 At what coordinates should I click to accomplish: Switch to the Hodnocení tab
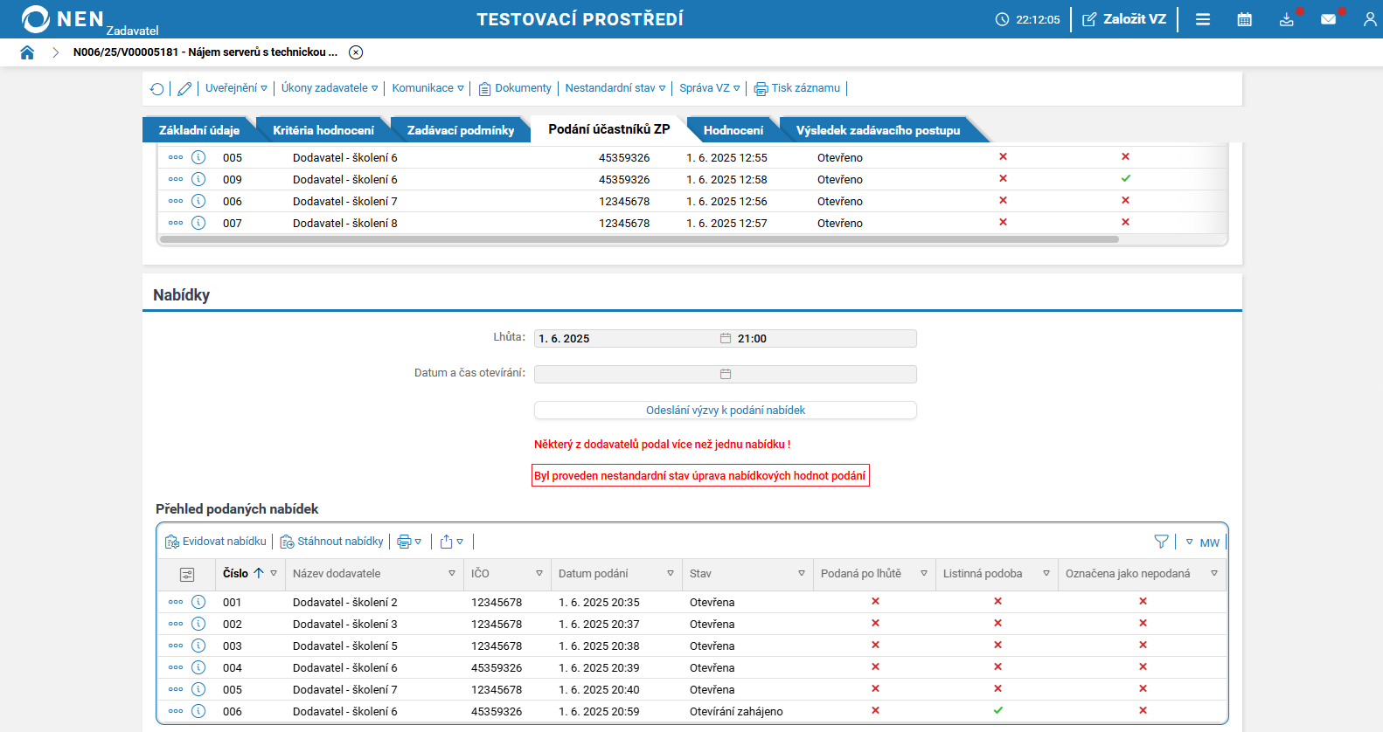coord(733,130)
